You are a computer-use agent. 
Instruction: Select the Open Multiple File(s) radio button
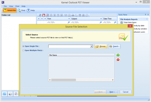point(23,50)
